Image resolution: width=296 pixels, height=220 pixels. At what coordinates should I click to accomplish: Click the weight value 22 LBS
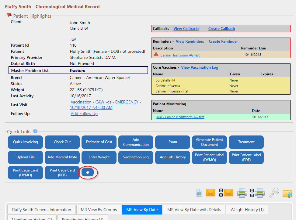pos(86,90)
